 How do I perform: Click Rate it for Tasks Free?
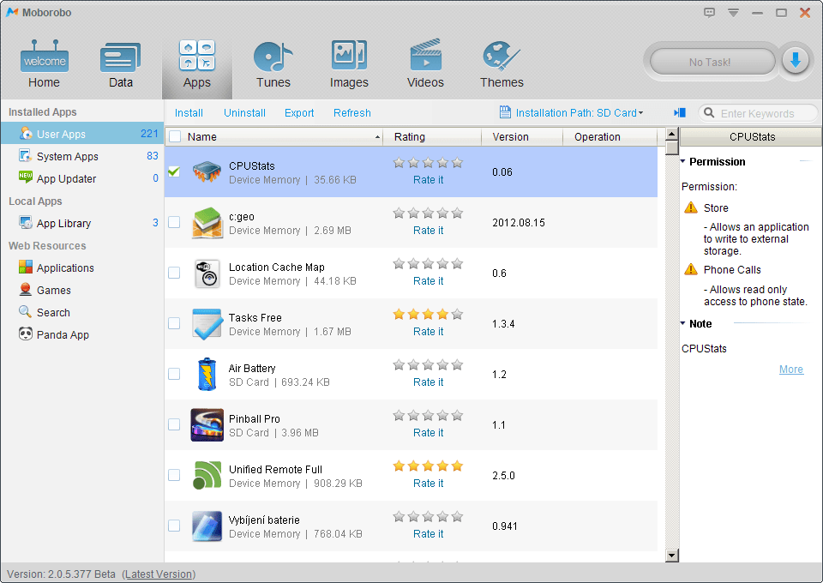click(428, 332)
